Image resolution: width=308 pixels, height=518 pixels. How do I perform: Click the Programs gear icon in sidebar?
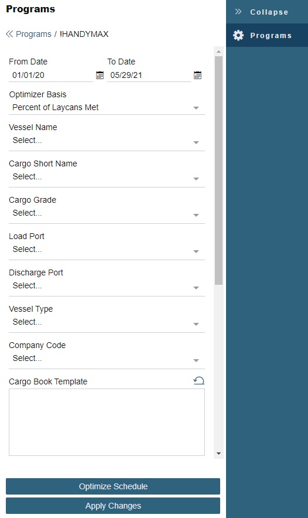pyautogui.click(x=238, y=35)
